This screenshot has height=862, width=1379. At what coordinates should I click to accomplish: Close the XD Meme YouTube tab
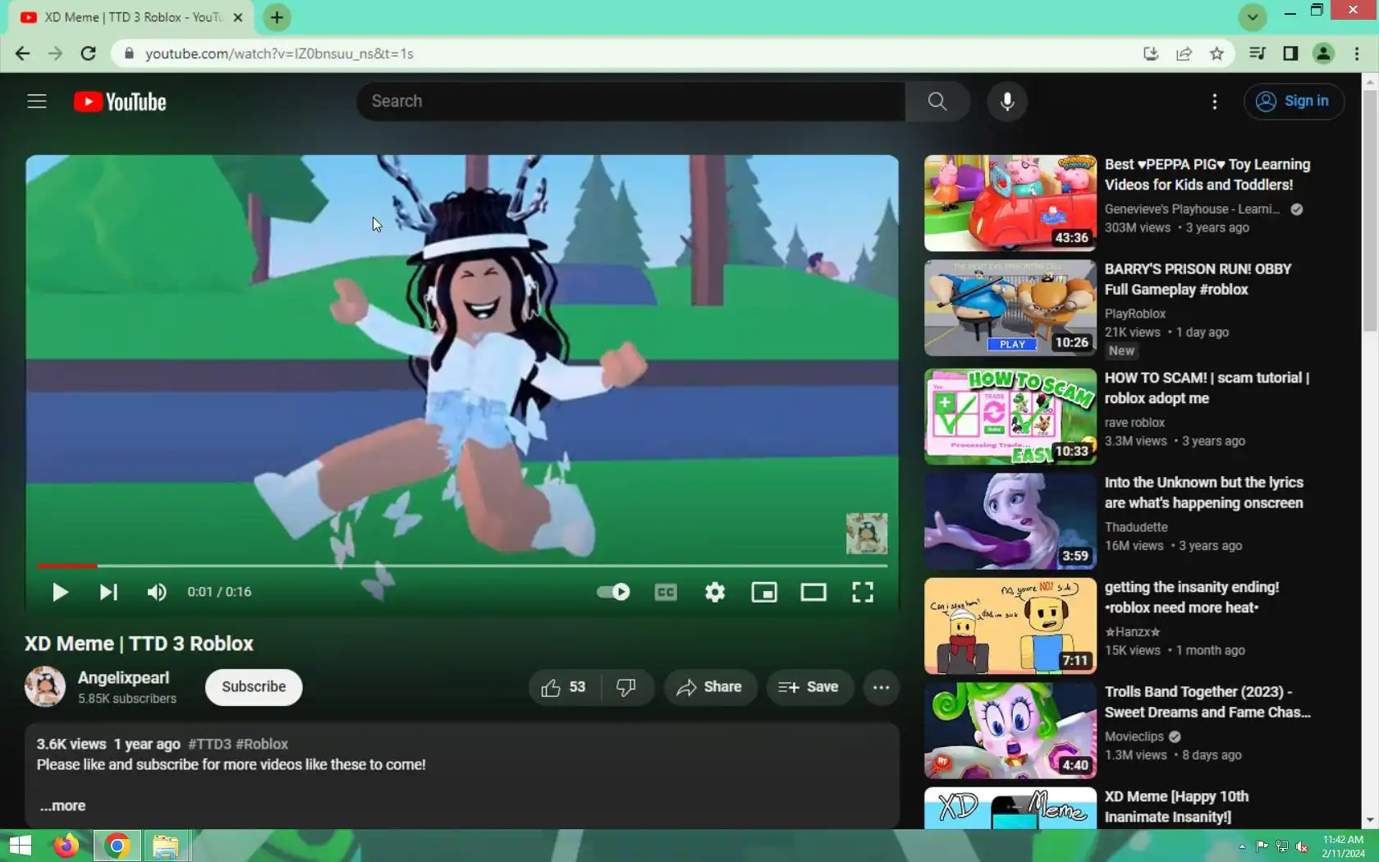[x=237, y=17]
